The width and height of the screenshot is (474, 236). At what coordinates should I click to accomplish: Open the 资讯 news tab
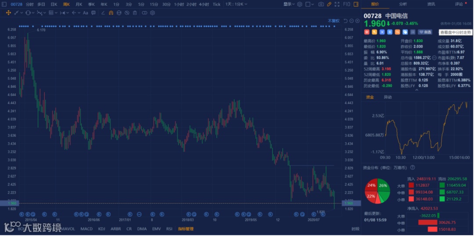[x=431, y=4]
